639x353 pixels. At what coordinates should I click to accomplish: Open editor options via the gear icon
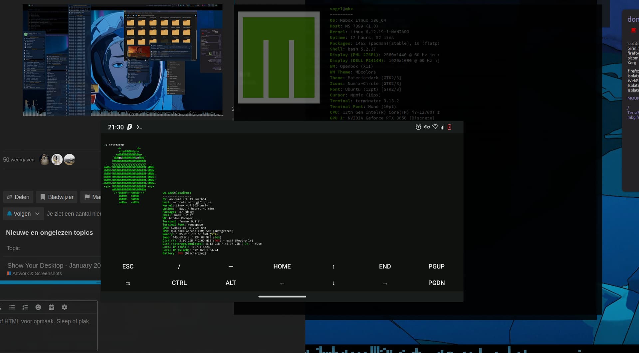(65, 307)
